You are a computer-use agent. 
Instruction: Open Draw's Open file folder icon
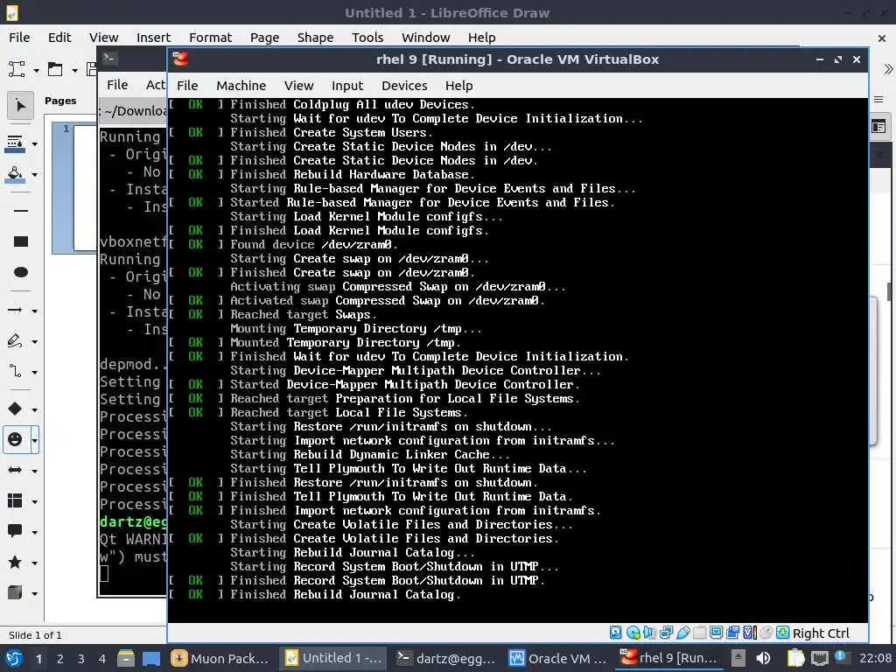tap(55, 70)
